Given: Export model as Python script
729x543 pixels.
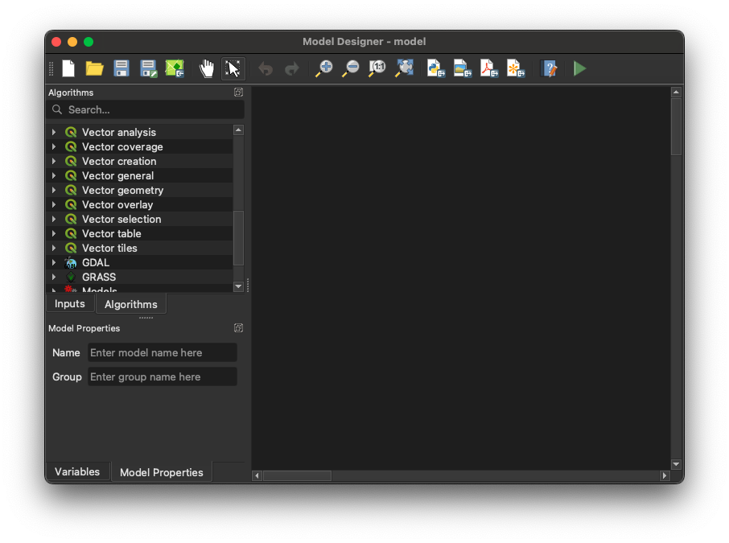Looking at the screenshot, I should coord(436,69).
